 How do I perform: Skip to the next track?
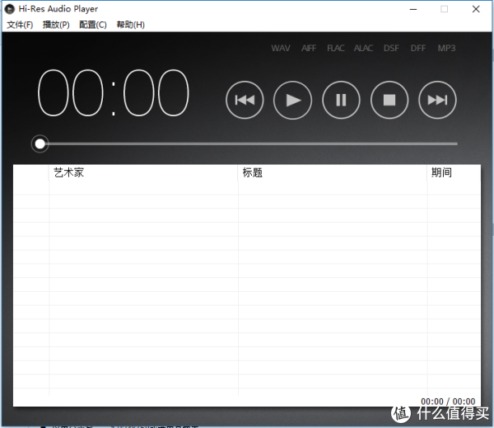(x=437, y=100)
